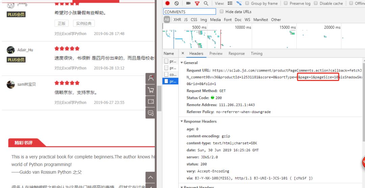
Task: Filter requests by Manifest
Action: click(261, 20)
